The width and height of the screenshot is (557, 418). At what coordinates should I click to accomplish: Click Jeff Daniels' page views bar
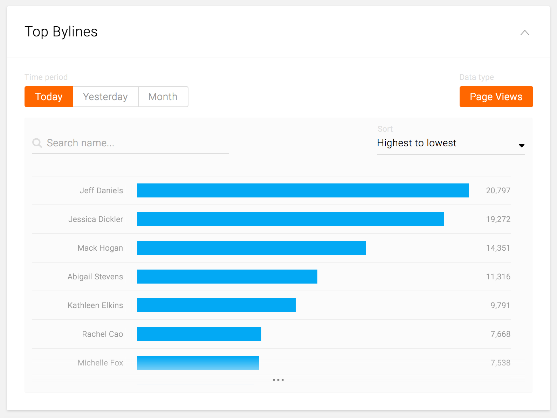tap(303, 190)
